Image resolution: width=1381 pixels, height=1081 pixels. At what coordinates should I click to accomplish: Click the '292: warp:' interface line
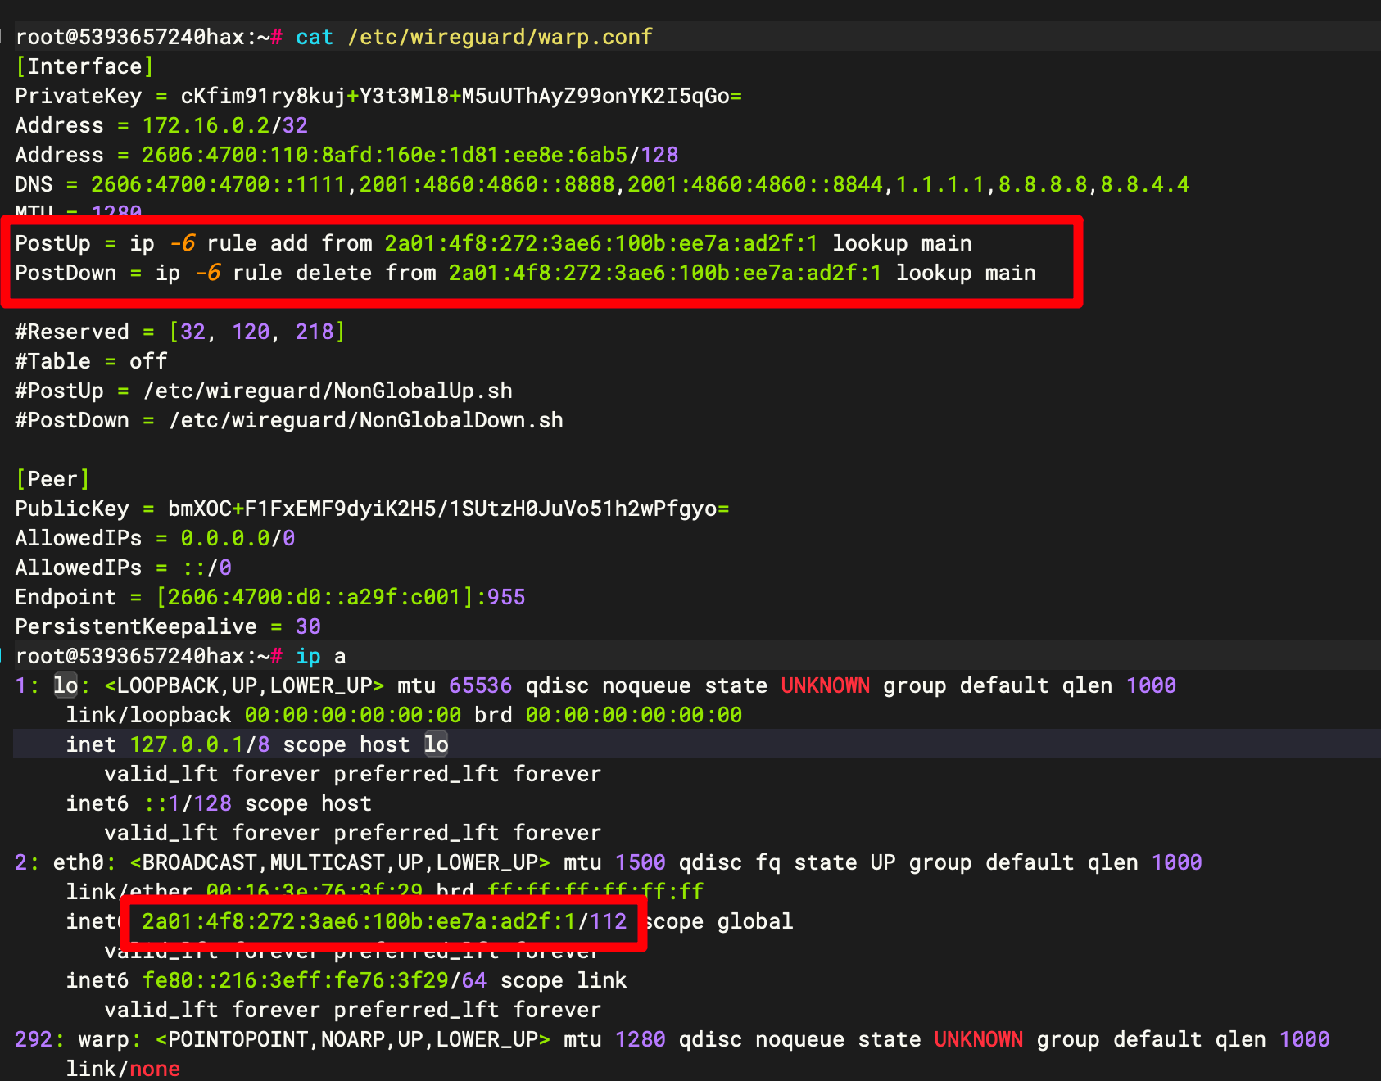[672, 1039]
